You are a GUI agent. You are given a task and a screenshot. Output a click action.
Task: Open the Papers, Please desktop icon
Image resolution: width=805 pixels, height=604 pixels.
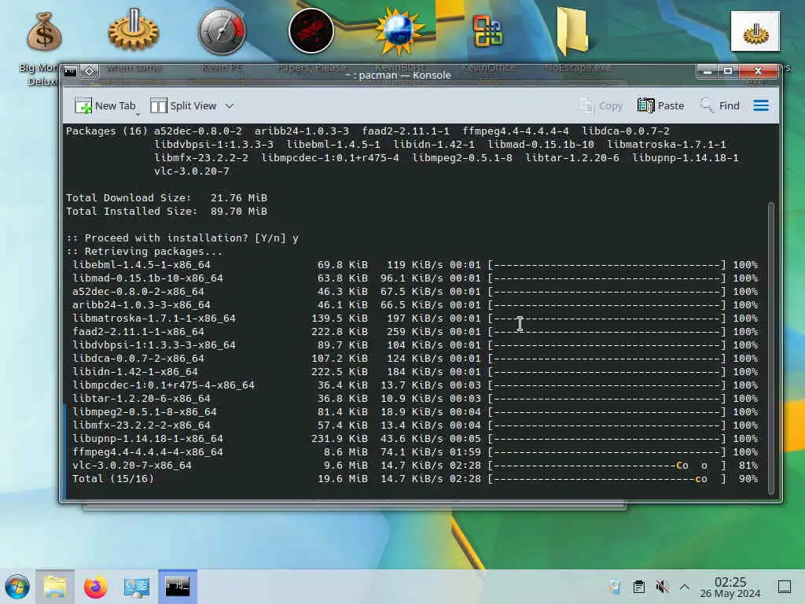click(311, 31)
